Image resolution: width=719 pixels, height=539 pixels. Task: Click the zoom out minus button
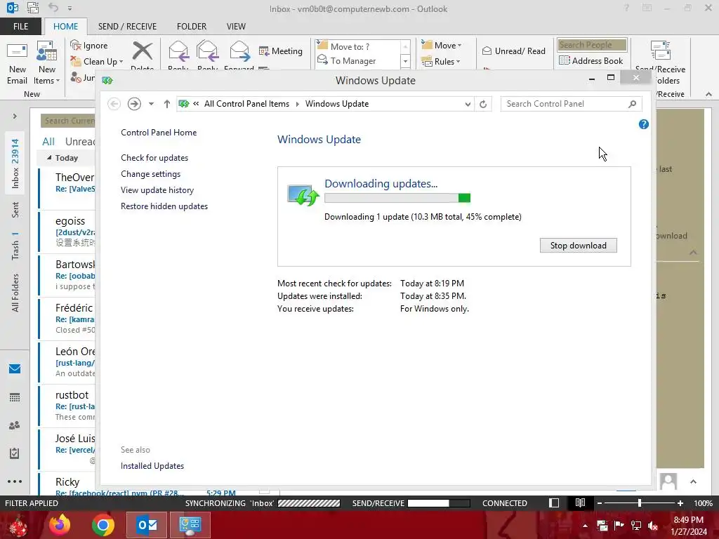[599, 503]
